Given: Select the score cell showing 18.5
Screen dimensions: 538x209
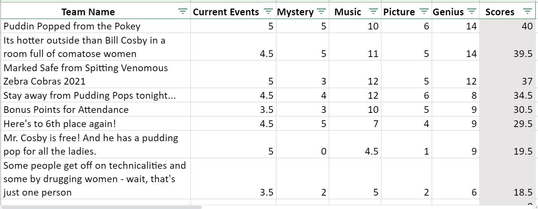Looking at the screenshot, I should (x=507, y=179).
